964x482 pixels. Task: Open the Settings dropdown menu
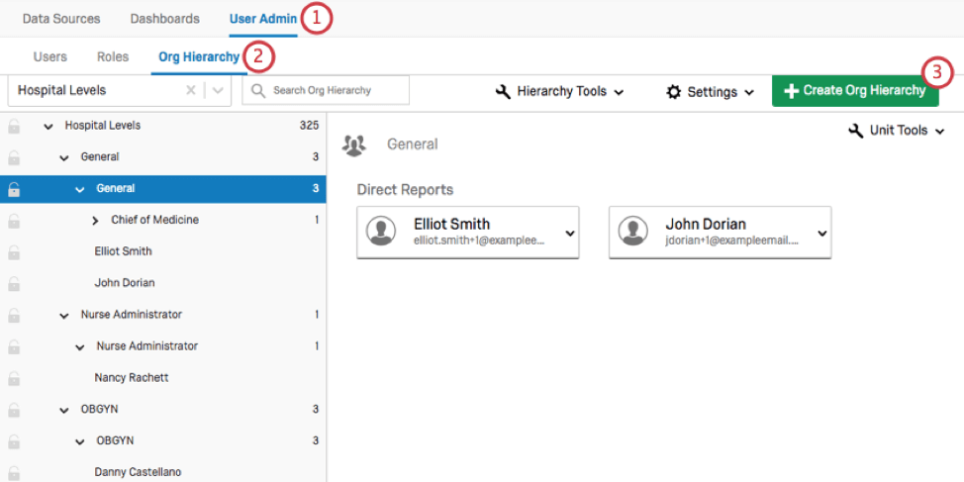click(711, 92)
